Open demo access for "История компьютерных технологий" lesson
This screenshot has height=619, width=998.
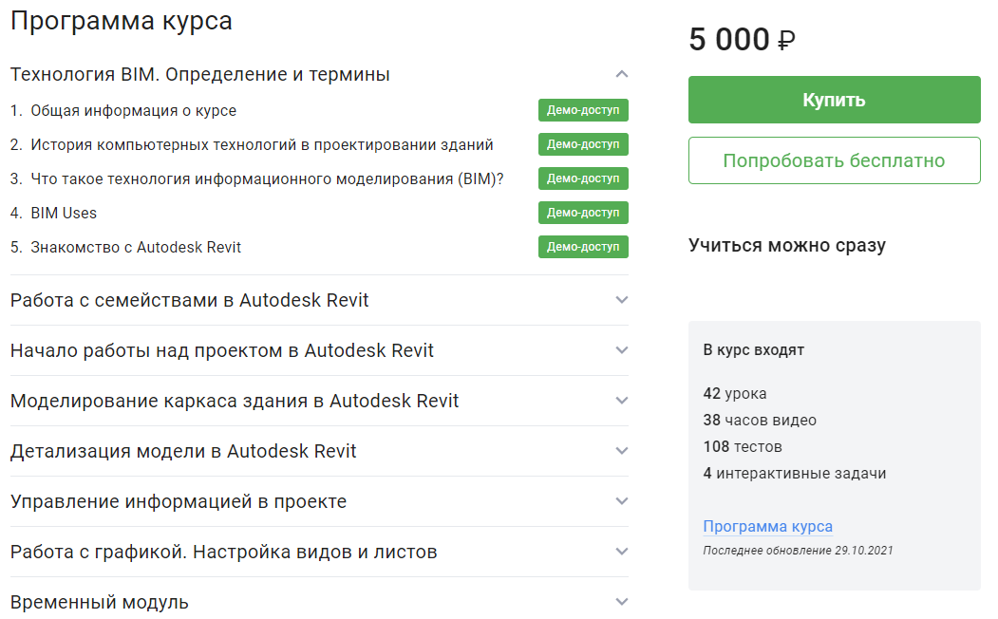point(583,144)
